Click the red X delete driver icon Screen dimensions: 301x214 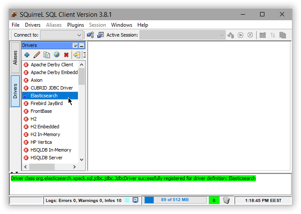(66, 55)
